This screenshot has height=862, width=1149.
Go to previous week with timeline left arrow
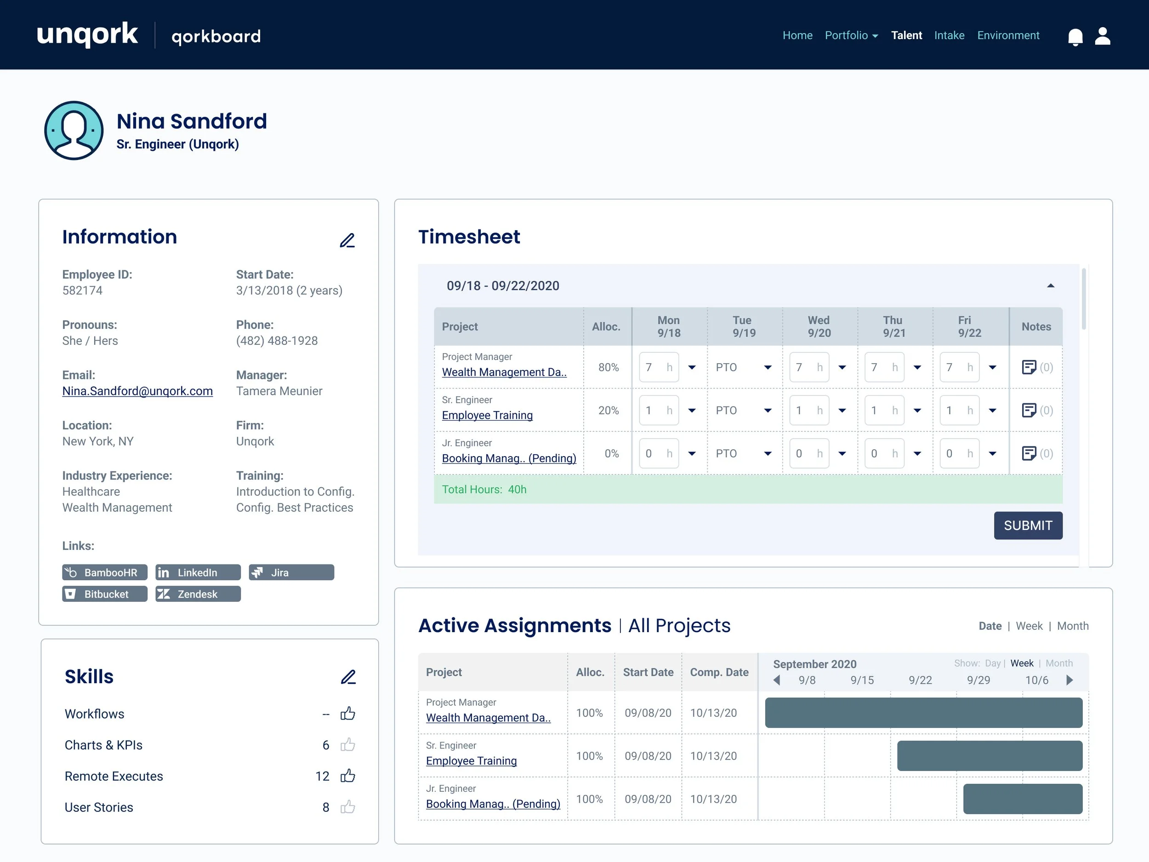pyautogui.click(x=777, y=680)
